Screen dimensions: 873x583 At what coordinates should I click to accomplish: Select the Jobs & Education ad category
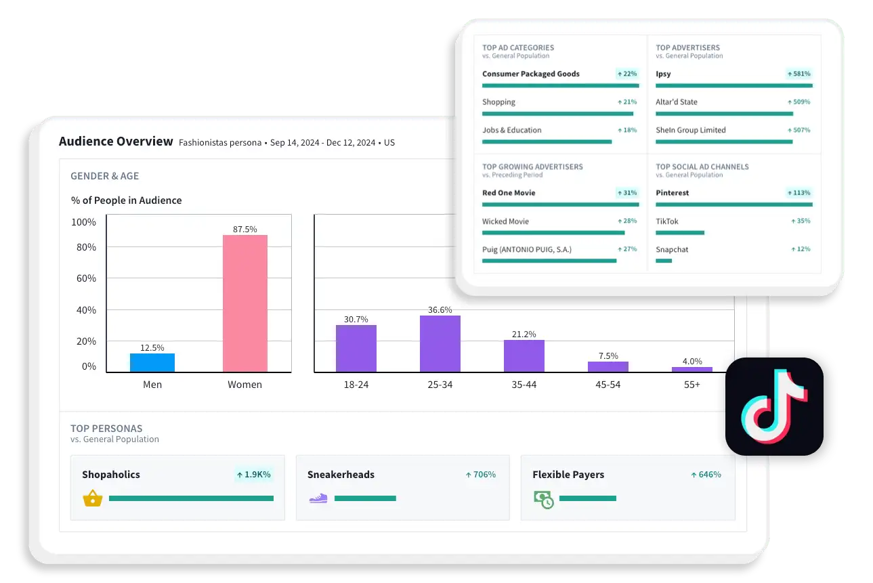click(512, 130)
